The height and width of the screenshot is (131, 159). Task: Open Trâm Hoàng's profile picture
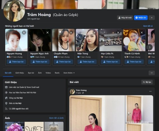click(14, 11)
